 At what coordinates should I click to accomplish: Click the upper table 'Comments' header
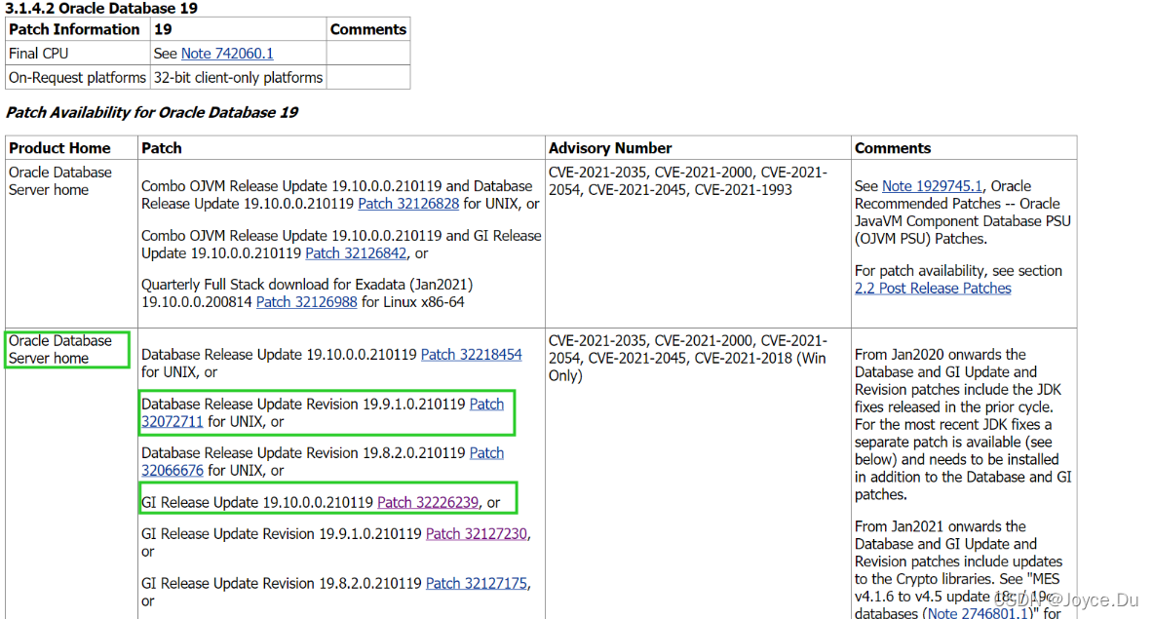pyautogui.click(x=367, y=29)
